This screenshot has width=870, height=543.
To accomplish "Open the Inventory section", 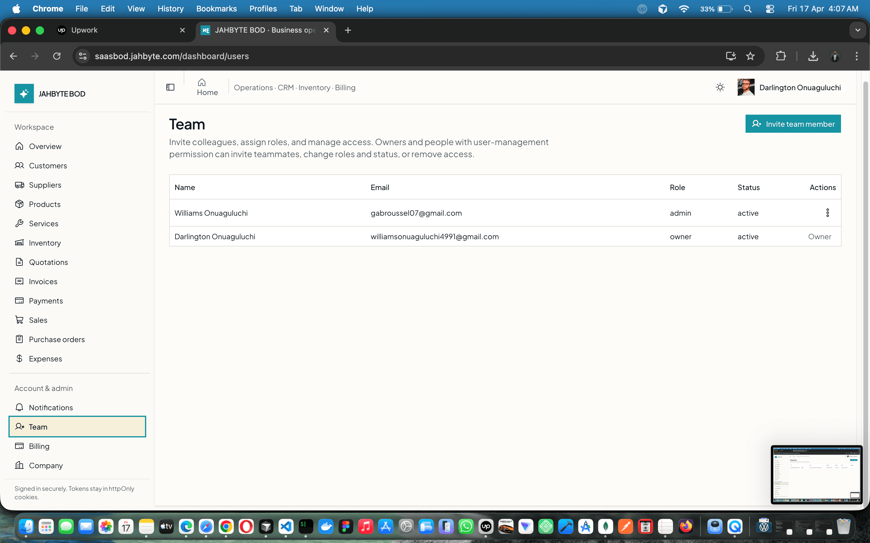I will pyautogui.click(x=45, y=243).
